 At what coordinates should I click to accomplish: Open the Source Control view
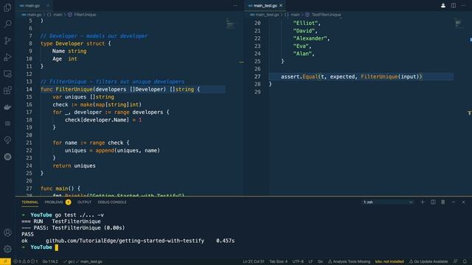coord(7,40)
